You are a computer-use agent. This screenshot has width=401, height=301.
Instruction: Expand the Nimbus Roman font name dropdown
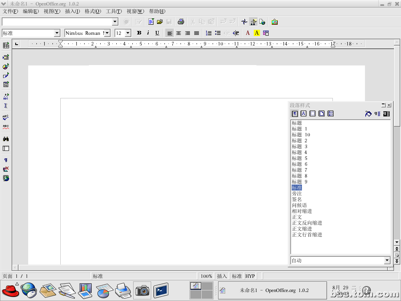107,33
